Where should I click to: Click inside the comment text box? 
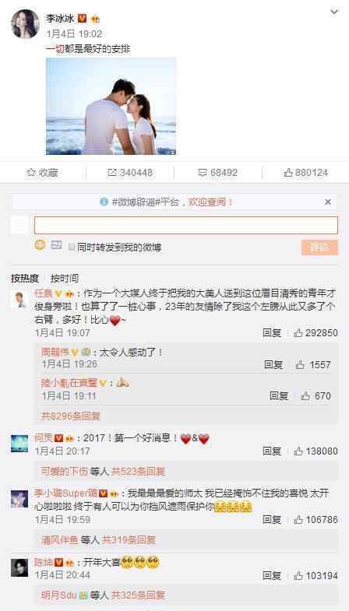(x=186, y=225)
